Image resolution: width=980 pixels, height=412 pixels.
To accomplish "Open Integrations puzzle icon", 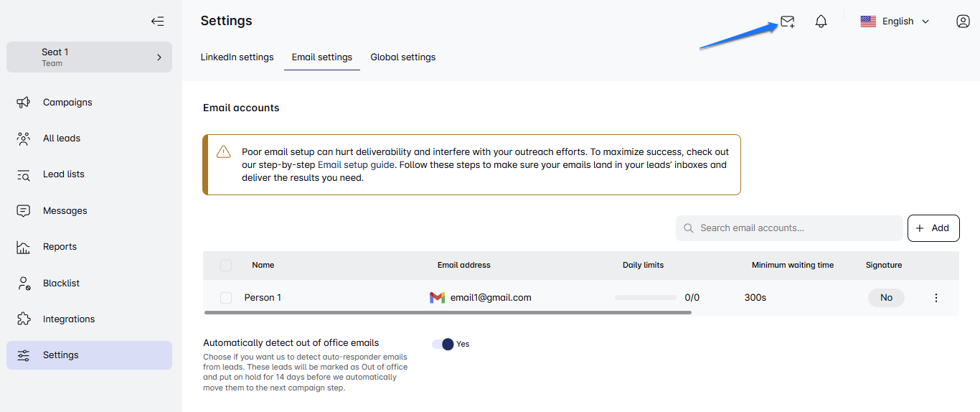I will pyautogui.click(x=24, y=319).
